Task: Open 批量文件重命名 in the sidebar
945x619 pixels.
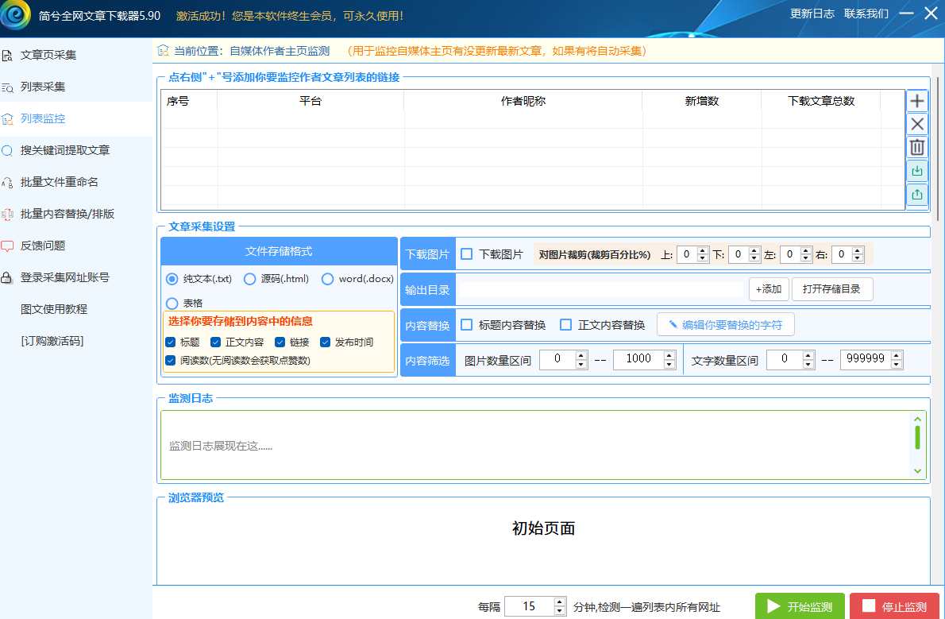Action: (59, 182)
